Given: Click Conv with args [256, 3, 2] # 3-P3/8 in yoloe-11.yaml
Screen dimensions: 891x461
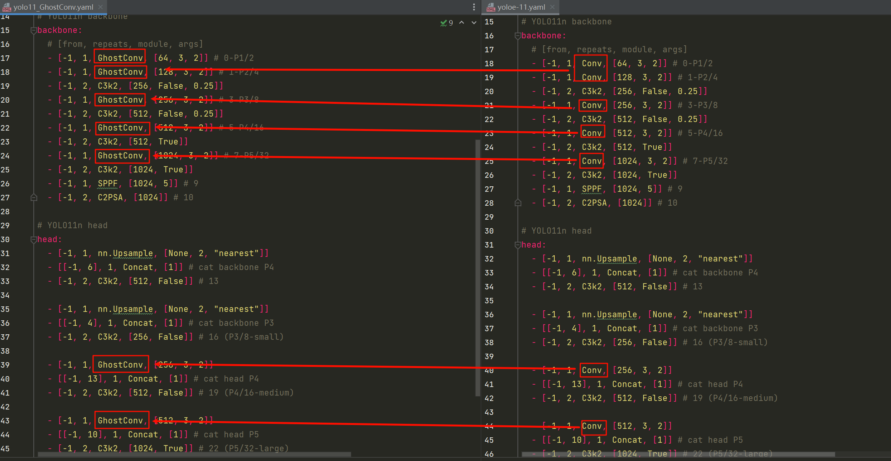Looking at the screenshot, I should [x=592, y=105].
